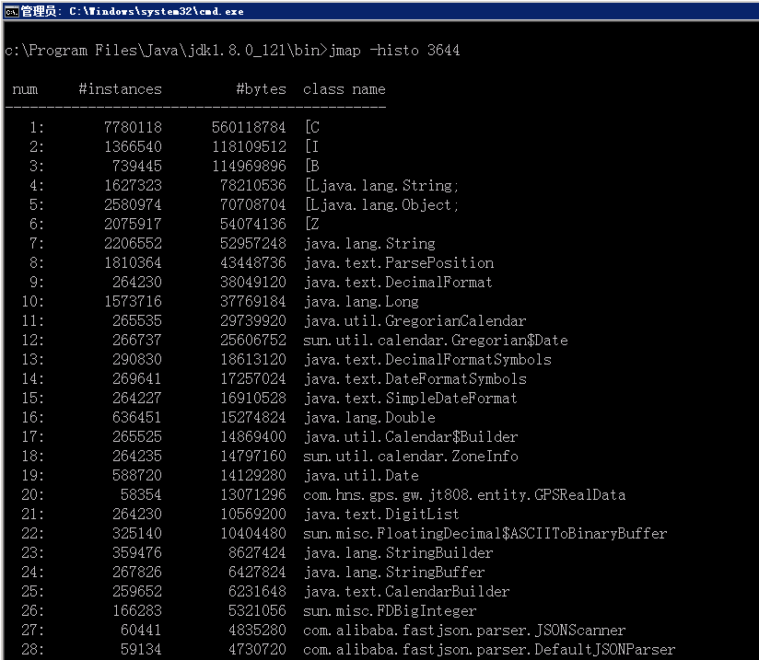Click 'java.text.SimpleDateFormat' class name
Viewport: 759px width, 660px height.
[411, 399]
